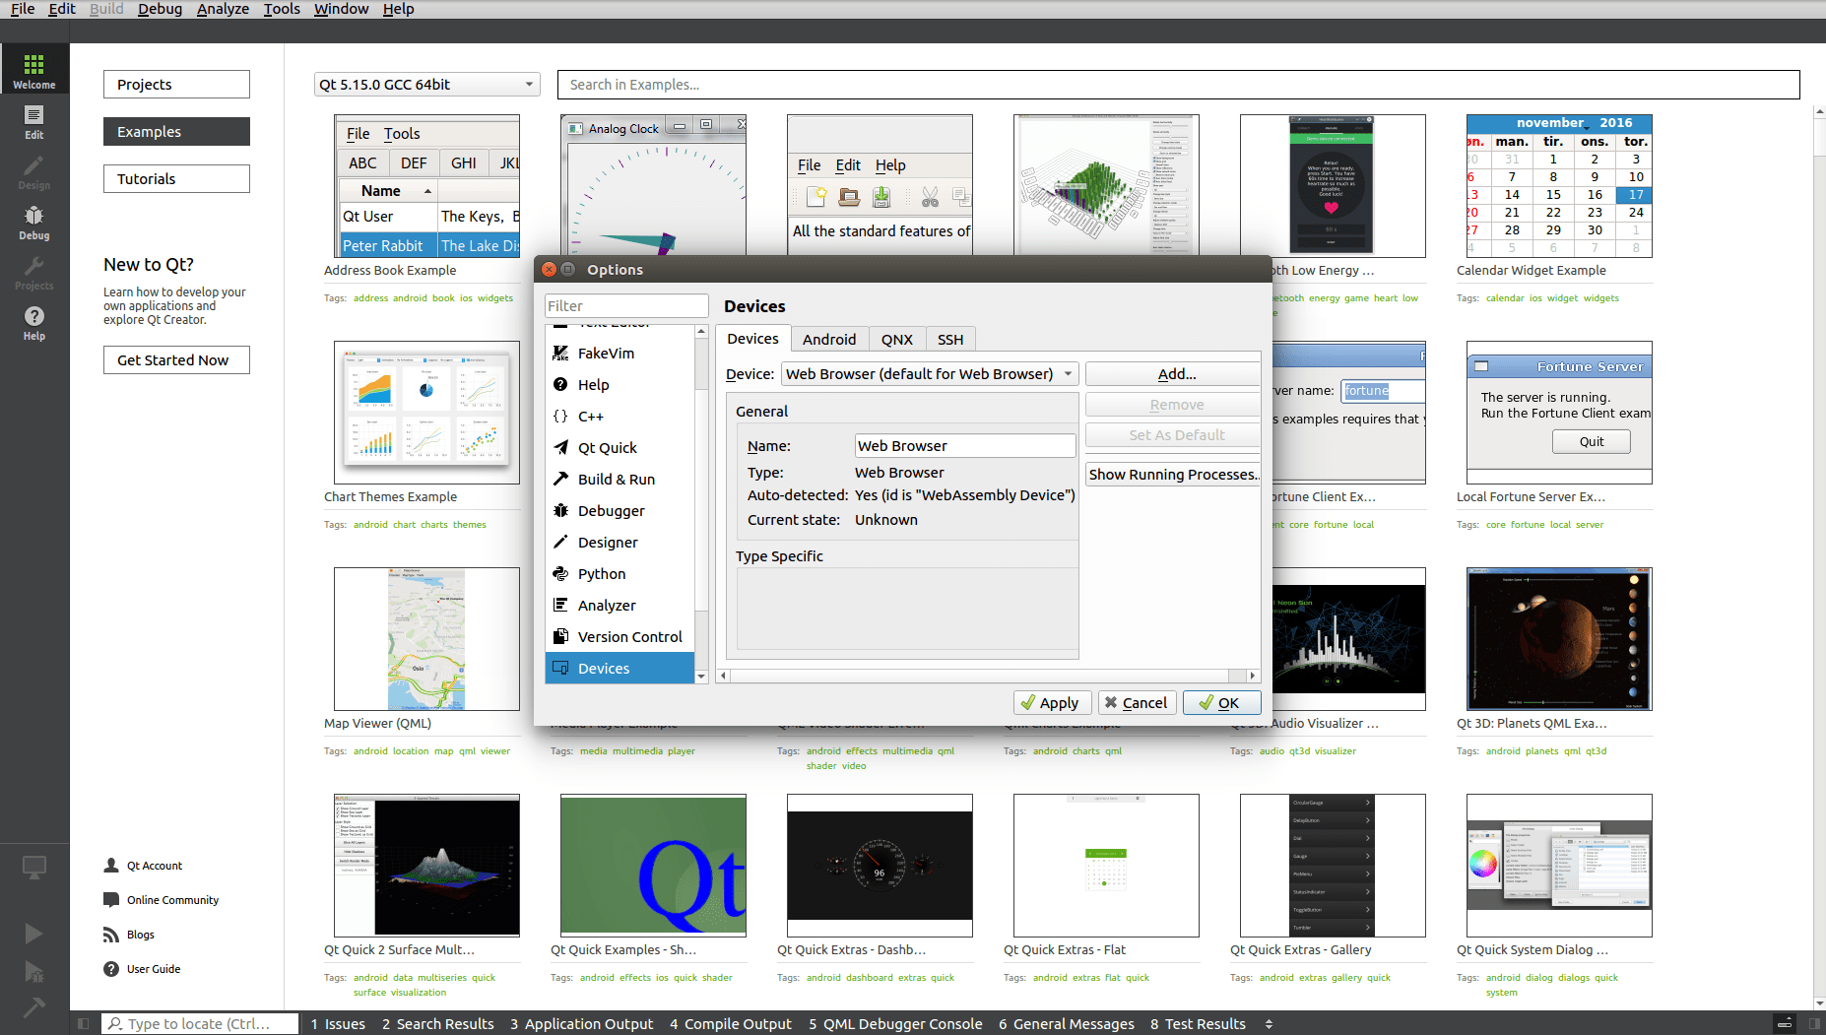Show the Application Output pane
1826x1035 pixels.
pos(581,1024)
